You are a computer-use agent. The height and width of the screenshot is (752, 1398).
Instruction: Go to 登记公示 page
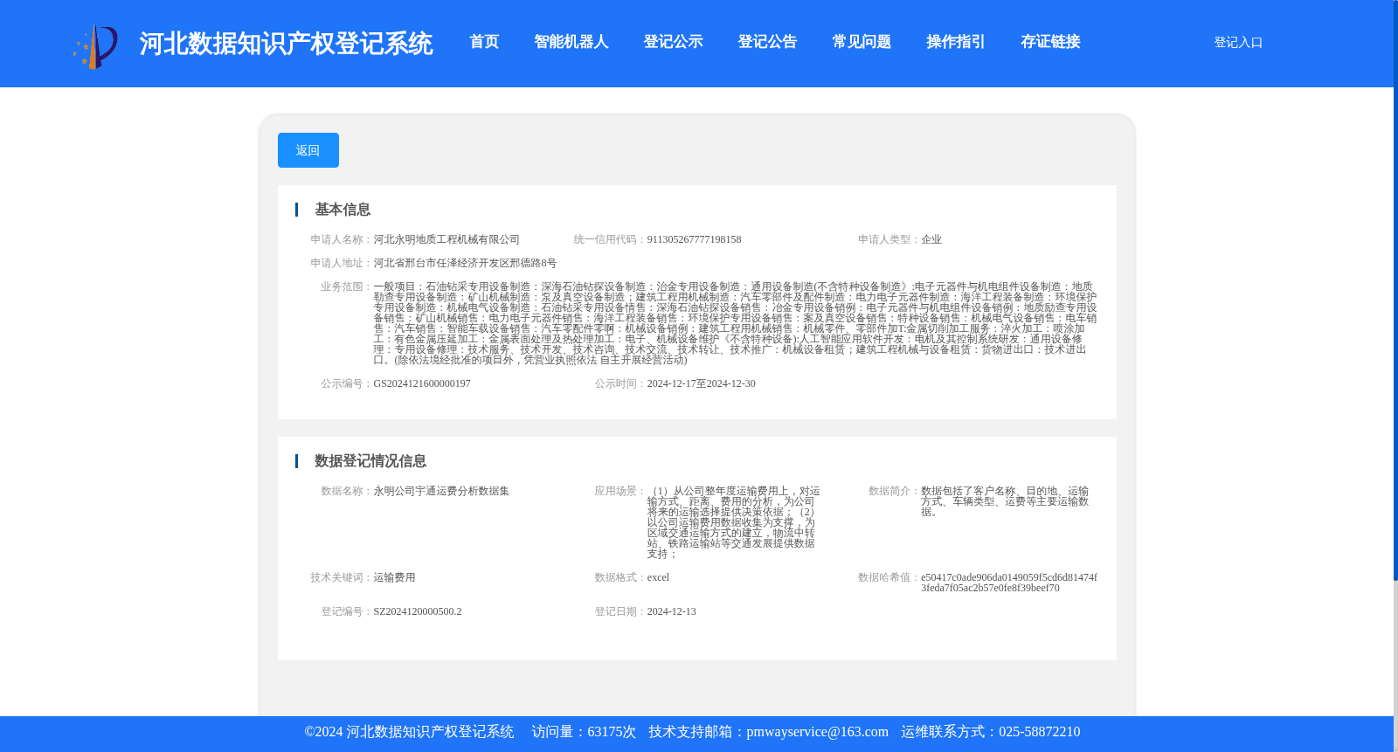point(673,42)
